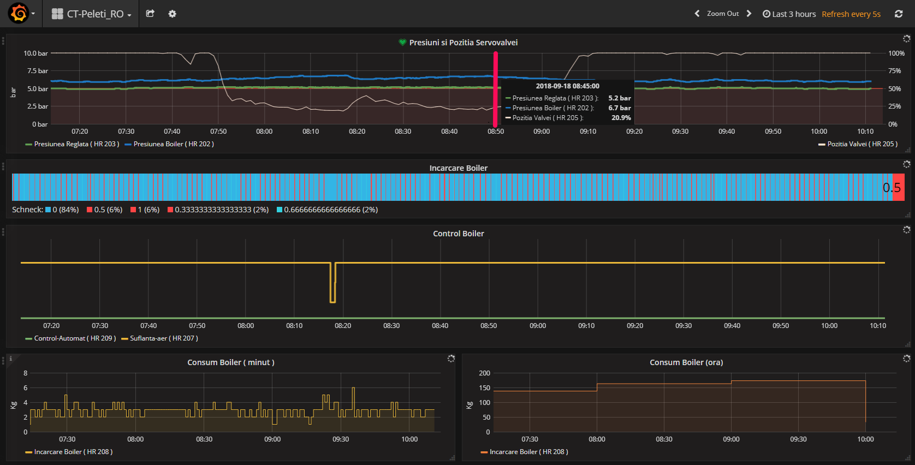915x465 pixels.
Task: Click resize handle of Consum Boiler (ora) panel
Action: click(907, 458)
